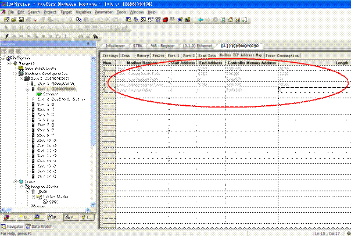351x236 pixels.
Task: Click the yellow folder icon in Navigator tree
Action: pyautogui.click(x=20, y=68)
